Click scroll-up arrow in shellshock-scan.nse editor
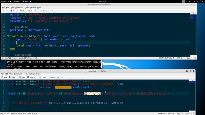 pos(193,14)
